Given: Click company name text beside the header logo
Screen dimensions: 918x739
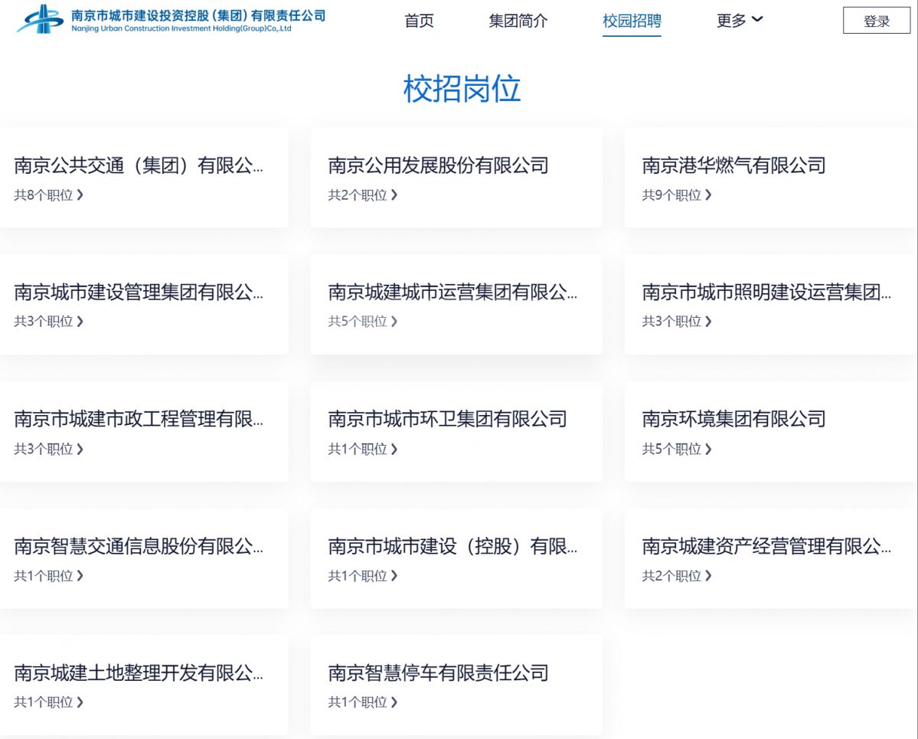Looking at the screenshot, I should pos(198,20).
